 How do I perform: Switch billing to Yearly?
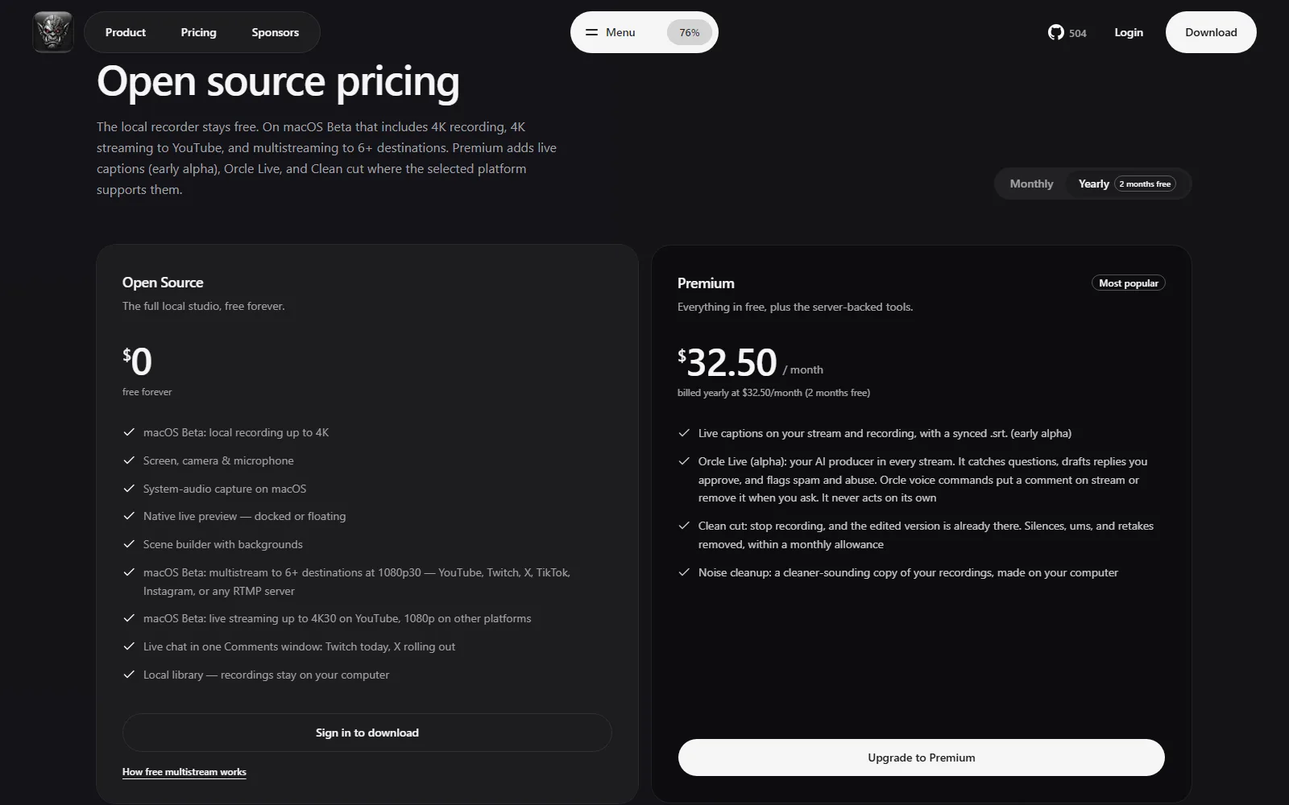(1126, 184)
